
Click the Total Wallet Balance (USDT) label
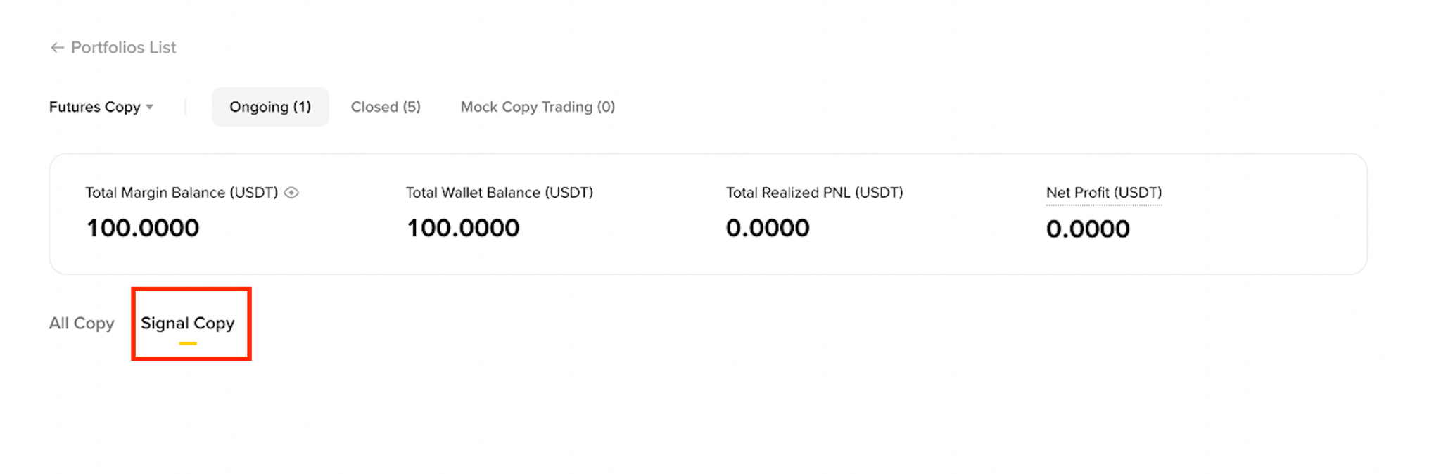(500, 193)
